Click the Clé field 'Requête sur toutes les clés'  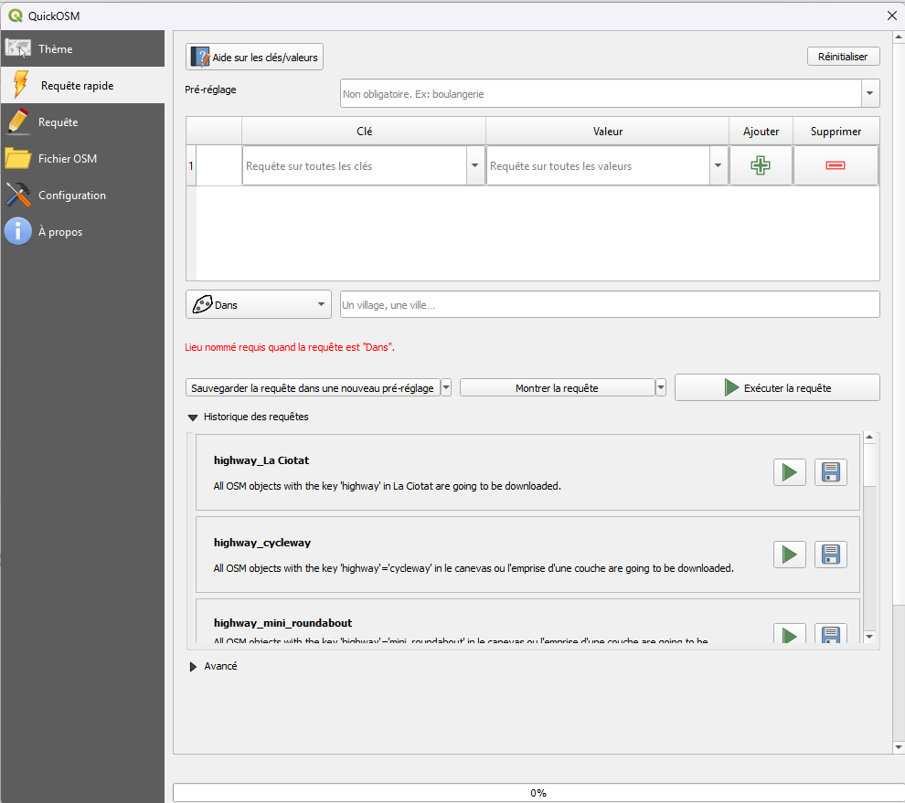coord(355,165)
